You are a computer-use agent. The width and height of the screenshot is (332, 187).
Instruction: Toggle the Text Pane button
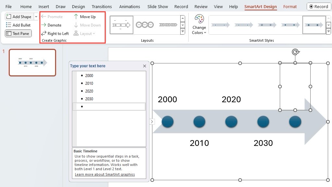click(18, 33)
